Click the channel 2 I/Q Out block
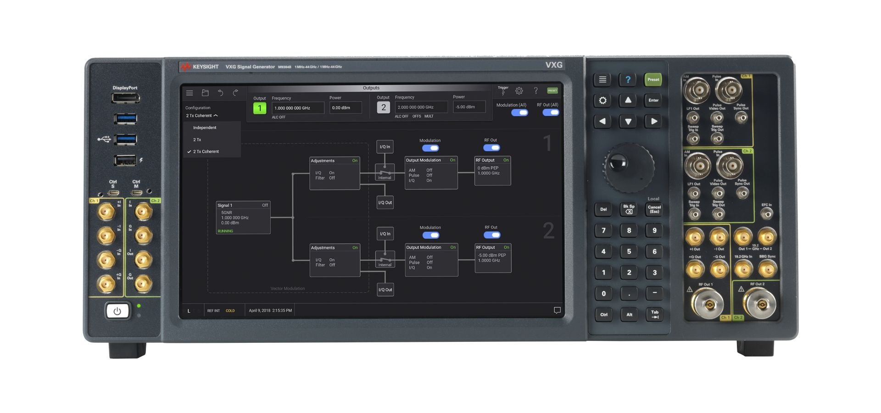This screenshot has width=881, height=413. tap(385, 290)
